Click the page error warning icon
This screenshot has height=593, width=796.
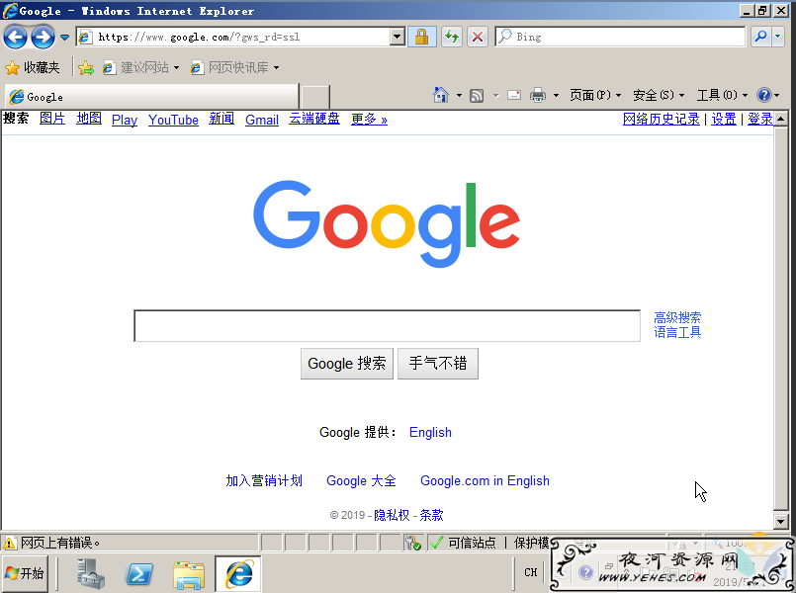[x=9, y=543]
